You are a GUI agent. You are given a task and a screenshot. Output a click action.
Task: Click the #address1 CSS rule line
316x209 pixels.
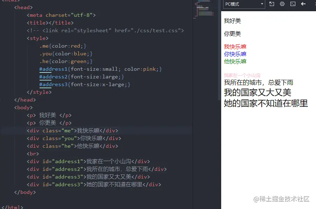tap(100, 69)
